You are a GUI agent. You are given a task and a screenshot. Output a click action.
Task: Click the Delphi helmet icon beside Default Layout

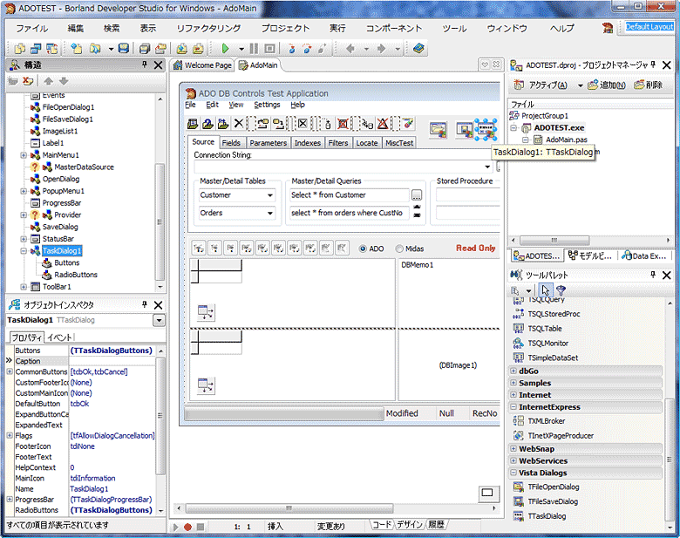[x=607, y=27]
